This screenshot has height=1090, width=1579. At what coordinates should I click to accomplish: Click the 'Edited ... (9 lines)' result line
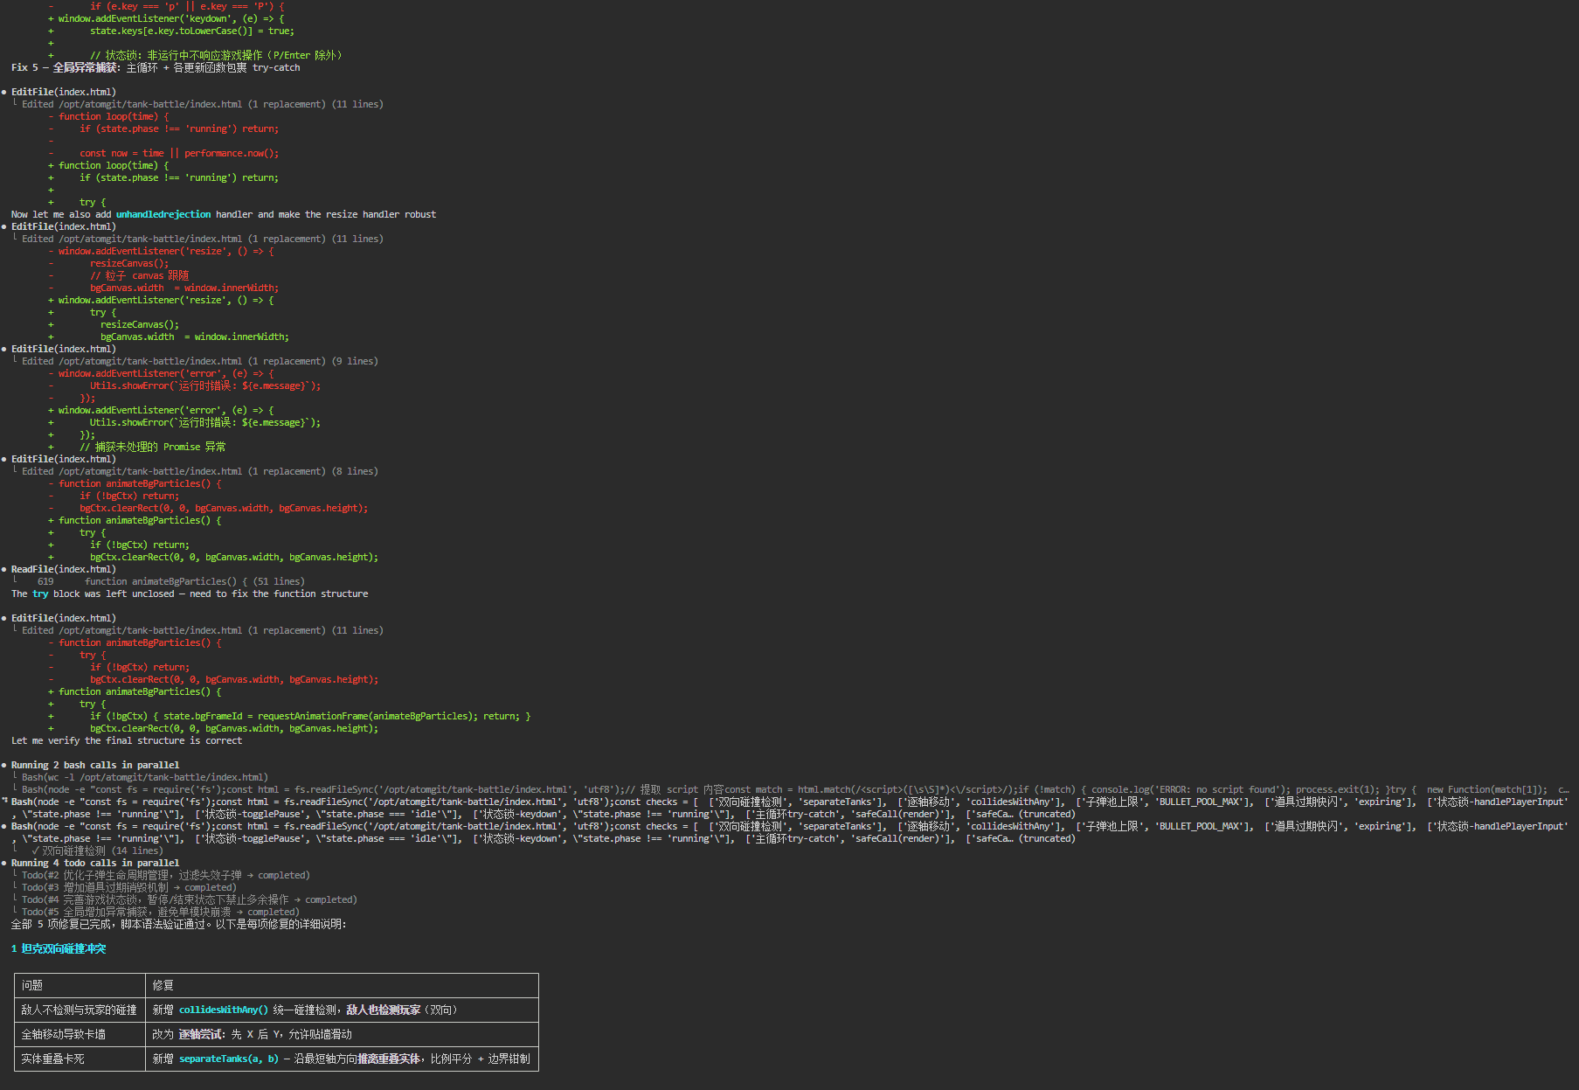pos(200,361)
